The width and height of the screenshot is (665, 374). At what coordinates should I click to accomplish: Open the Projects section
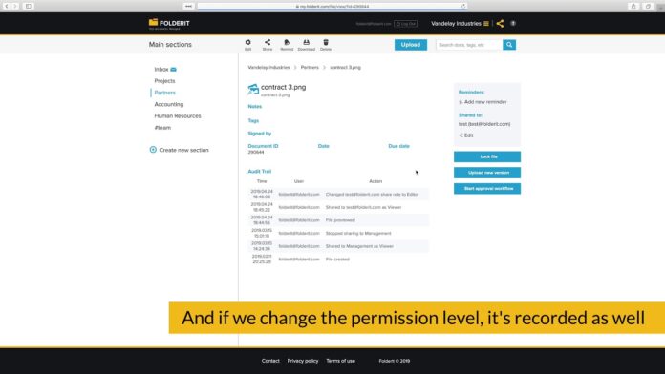pos(164,81)
